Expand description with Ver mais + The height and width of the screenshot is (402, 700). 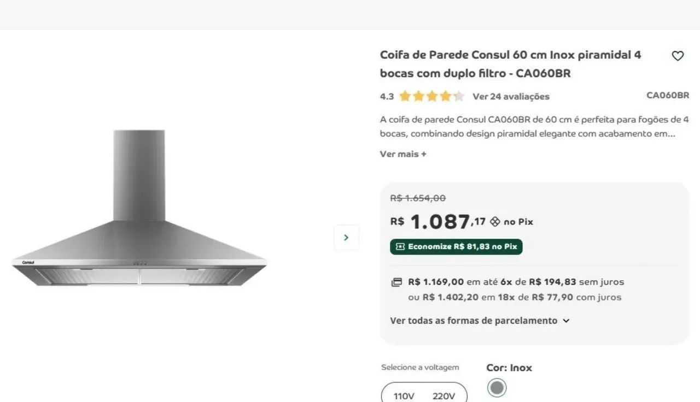[x=403, y=154]
